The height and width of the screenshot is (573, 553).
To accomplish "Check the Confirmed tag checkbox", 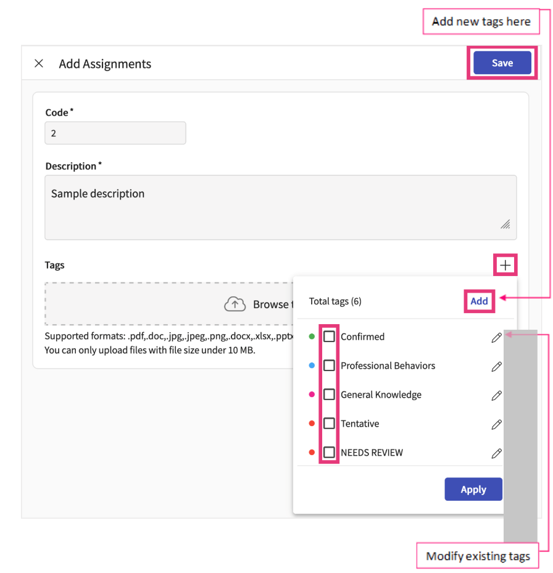I will click(330, 337).
